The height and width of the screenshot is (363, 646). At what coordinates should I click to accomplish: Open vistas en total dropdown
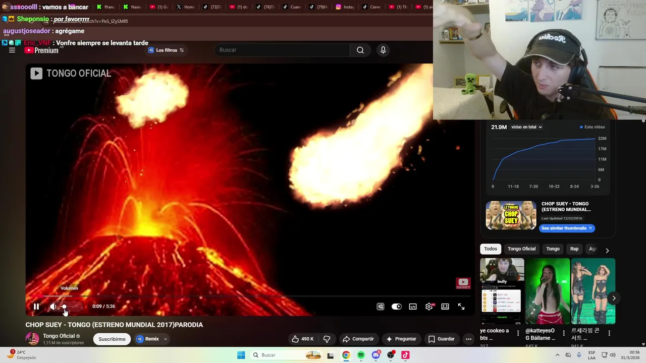526,127
